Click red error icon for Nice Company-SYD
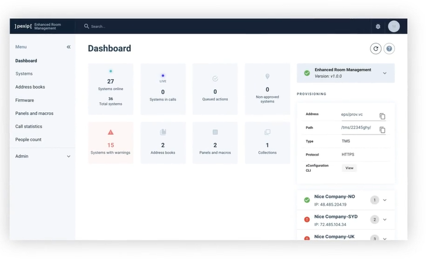The image size is (430, 268). point(307,219)
